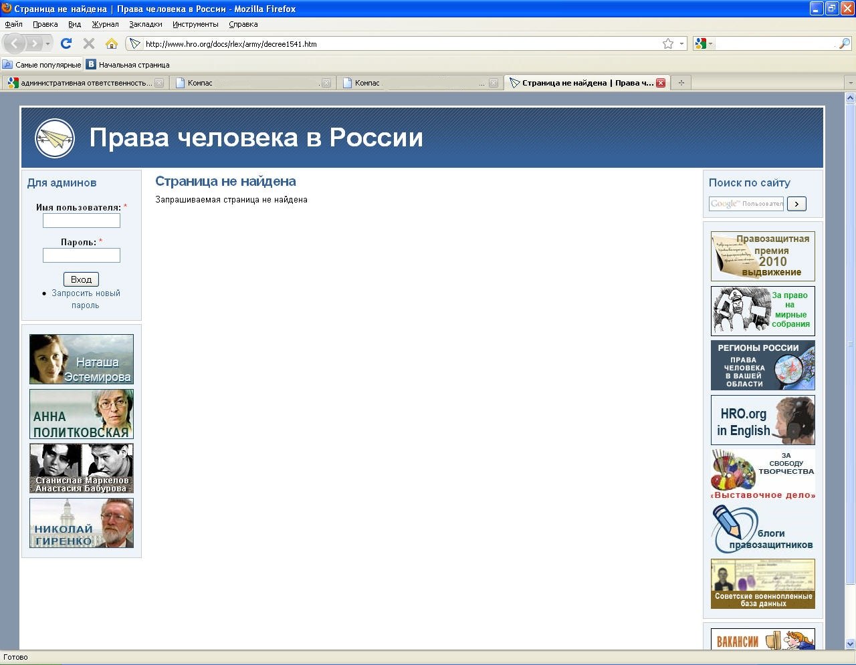
Task: Click the 'Имя пользователя' input field
Action: 82,221
